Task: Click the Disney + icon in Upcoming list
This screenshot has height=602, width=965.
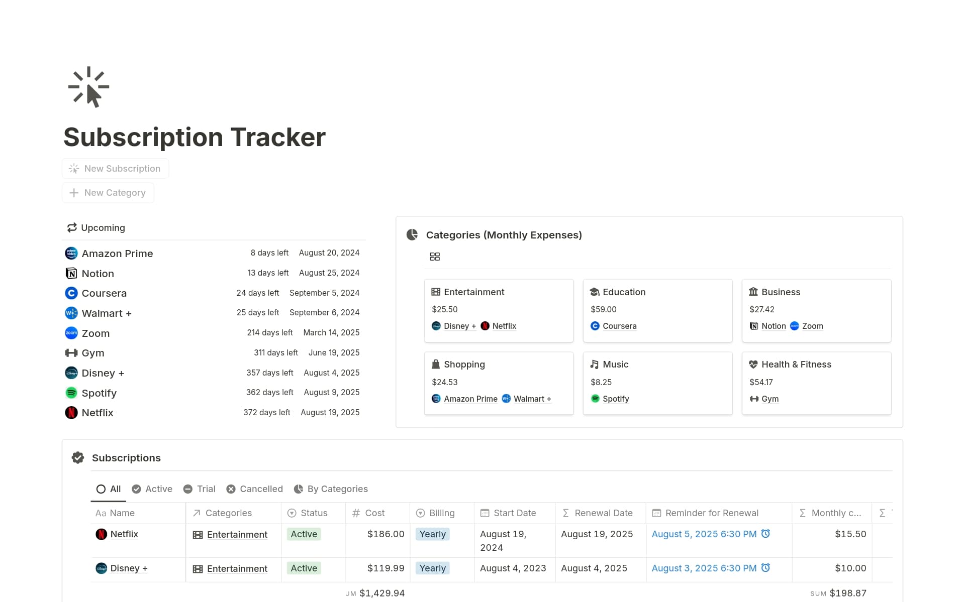Action: tap(71, 373)
